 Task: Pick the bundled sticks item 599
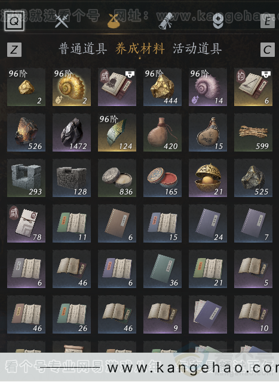pyautogui.click(x=253, y=132)
